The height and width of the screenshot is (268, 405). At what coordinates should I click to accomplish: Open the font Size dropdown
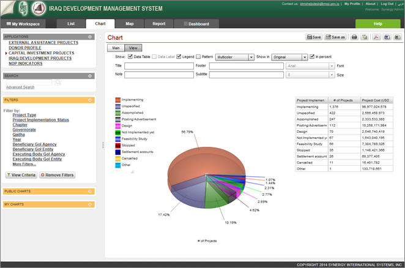pos(310,75)
